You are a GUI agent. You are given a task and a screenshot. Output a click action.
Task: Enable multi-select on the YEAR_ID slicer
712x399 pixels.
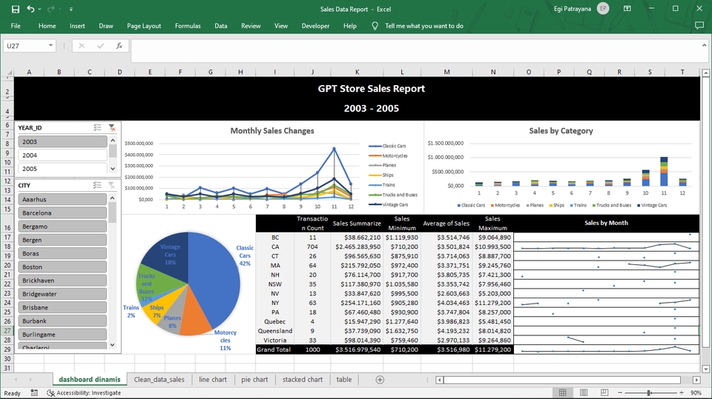click(97, 127)
